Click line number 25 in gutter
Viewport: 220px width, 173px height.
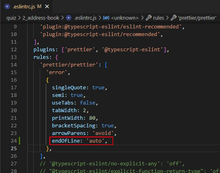click(14, 148)
